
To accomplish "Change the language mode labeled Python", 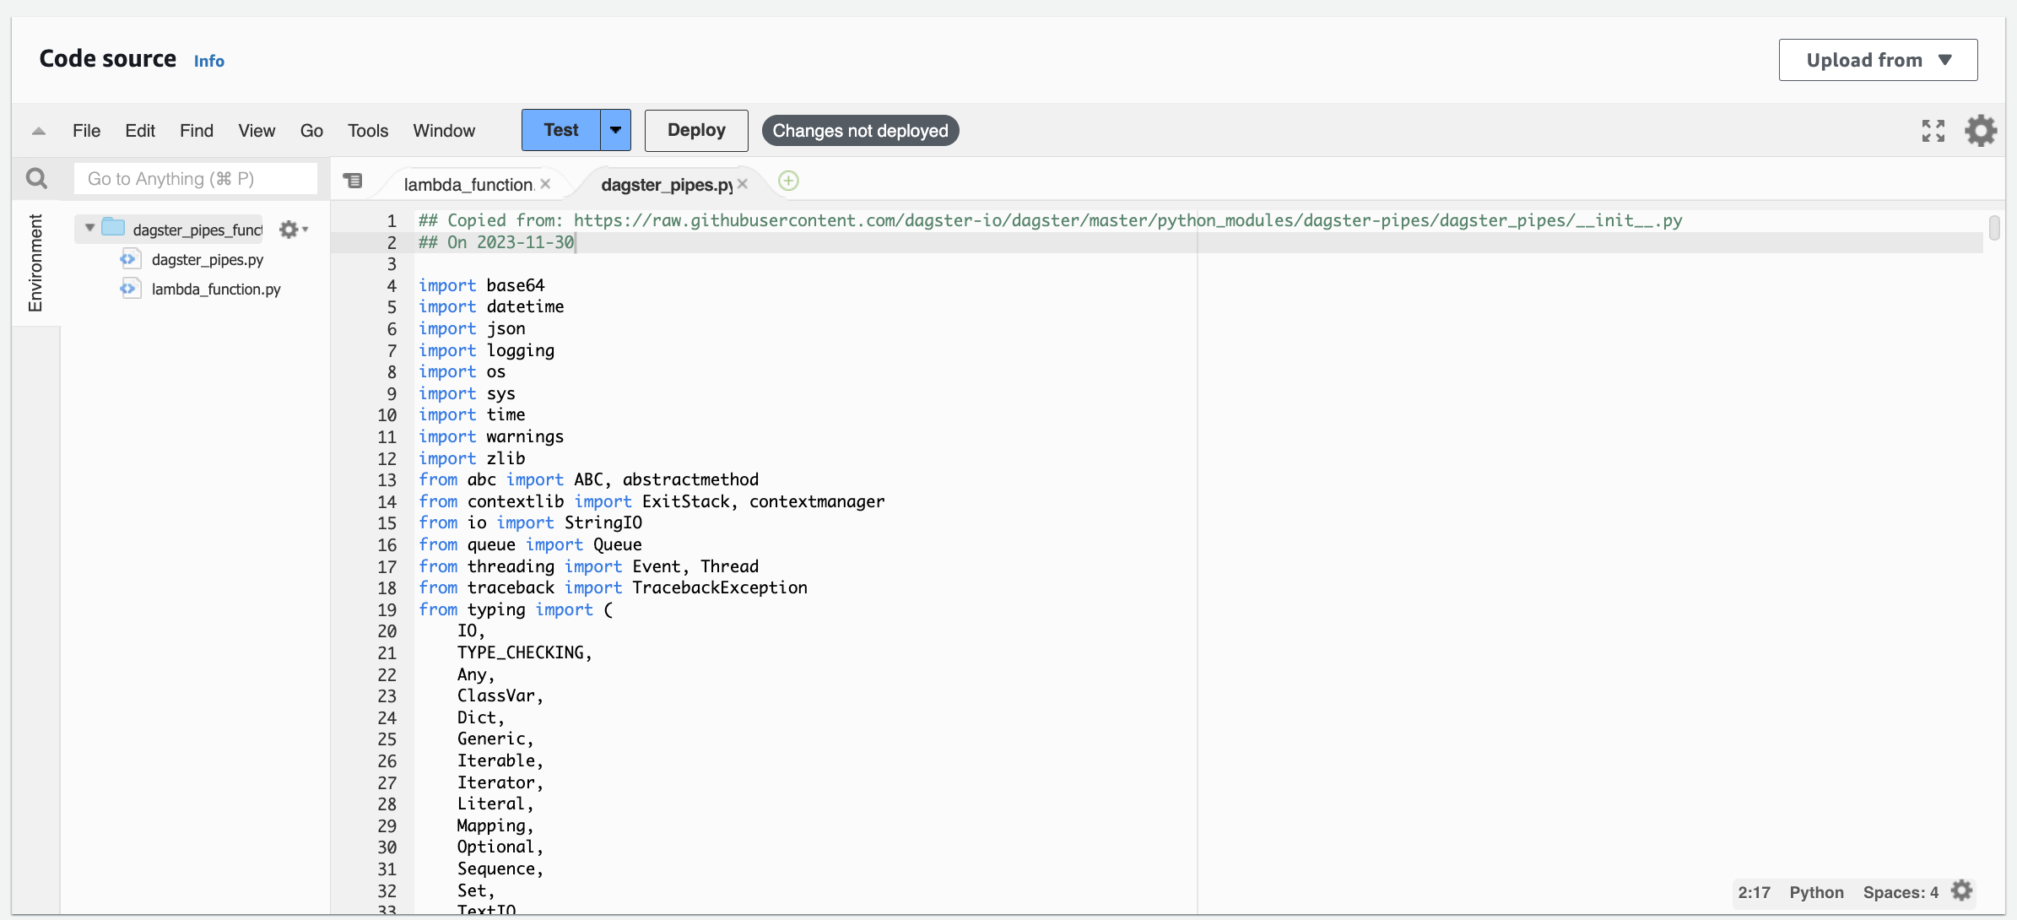I will pos(1816,892).
